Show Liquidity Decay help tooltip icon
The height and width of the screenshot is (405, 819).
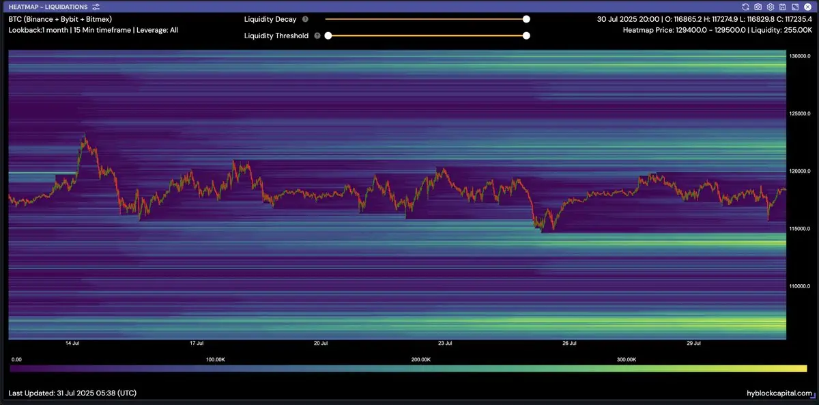(305, 20)
